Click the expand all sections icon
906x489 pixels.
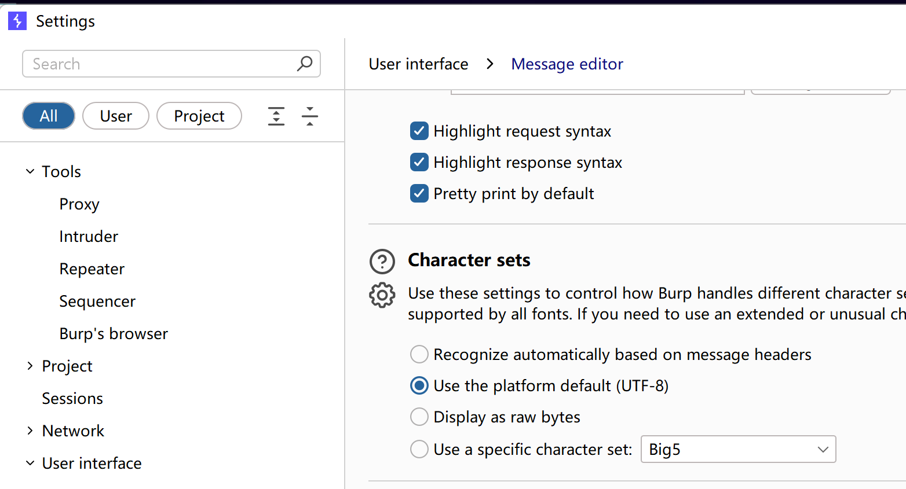[276, 116]
